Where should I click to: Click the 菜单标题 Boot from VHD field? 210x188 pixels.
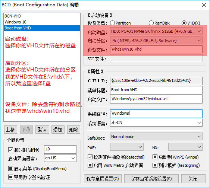156,90
